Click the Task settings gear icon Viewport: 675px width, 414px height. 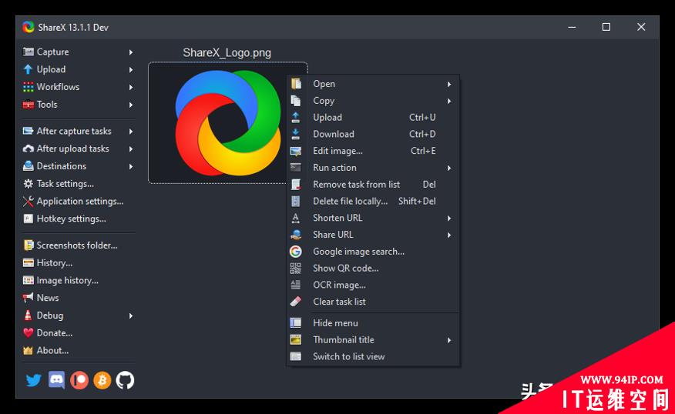[28, 184]
